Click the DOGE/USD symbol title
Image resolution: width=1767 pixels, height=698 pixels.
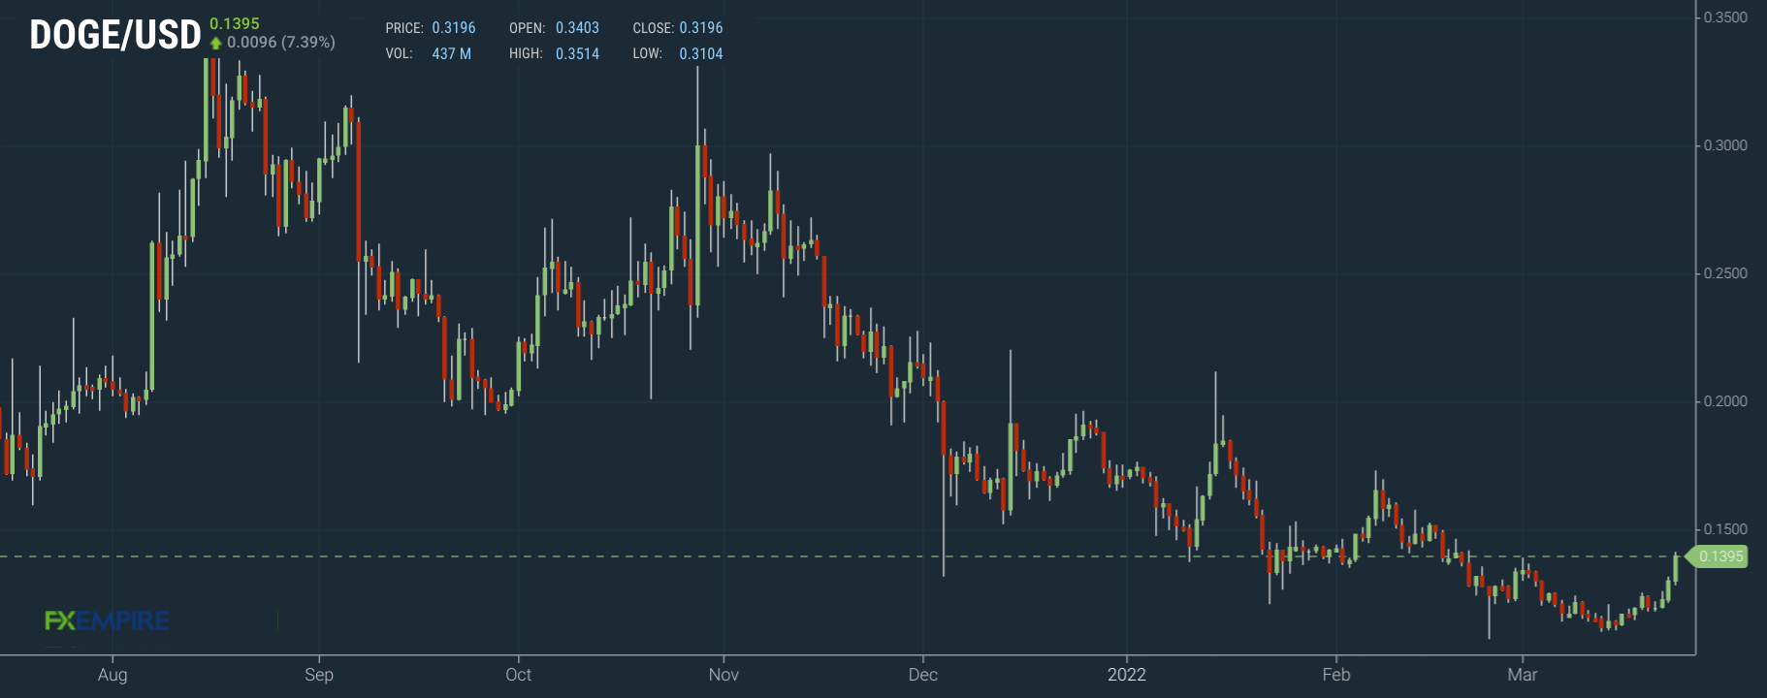coord(115,35)
